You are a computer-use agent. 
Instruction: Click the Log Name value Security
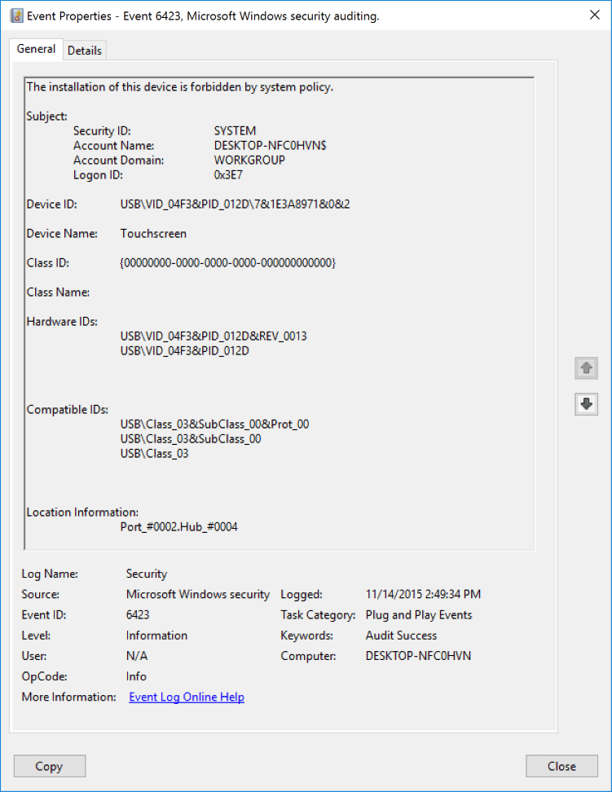pyautogui.click(x=147, y=574)
